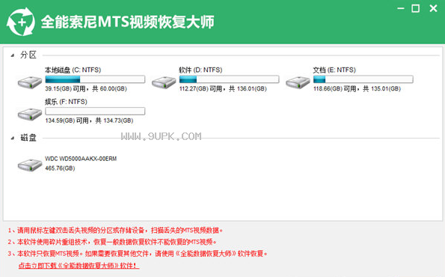The height and width of the screenshot is (277, 445).
Task: Click the 134.59(GB) 可用 capacity text
Action: [89, 121]
